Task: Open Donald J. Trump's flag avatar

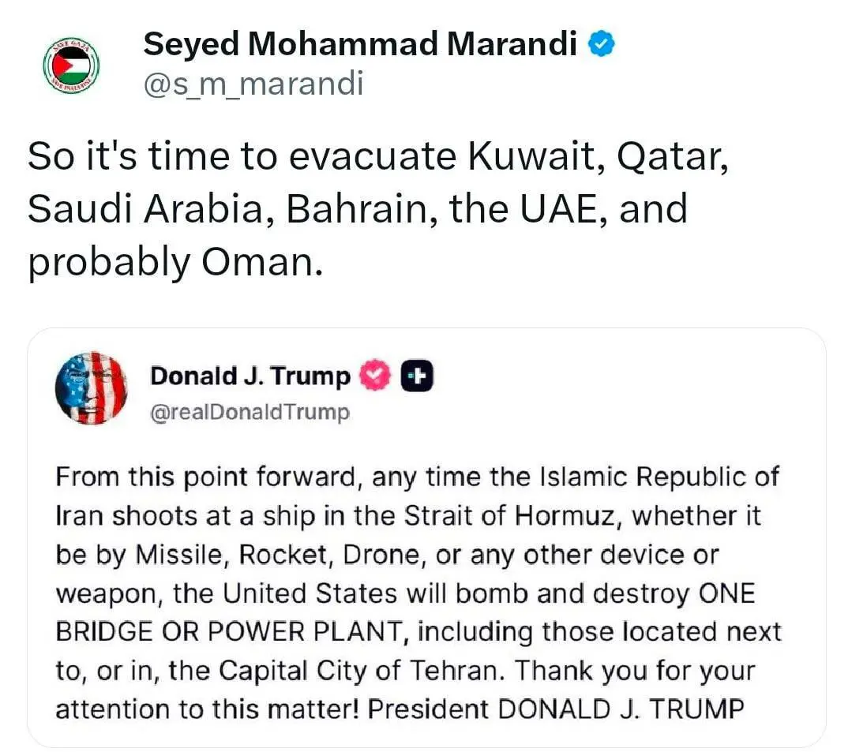Action: (x=92, y=387)
